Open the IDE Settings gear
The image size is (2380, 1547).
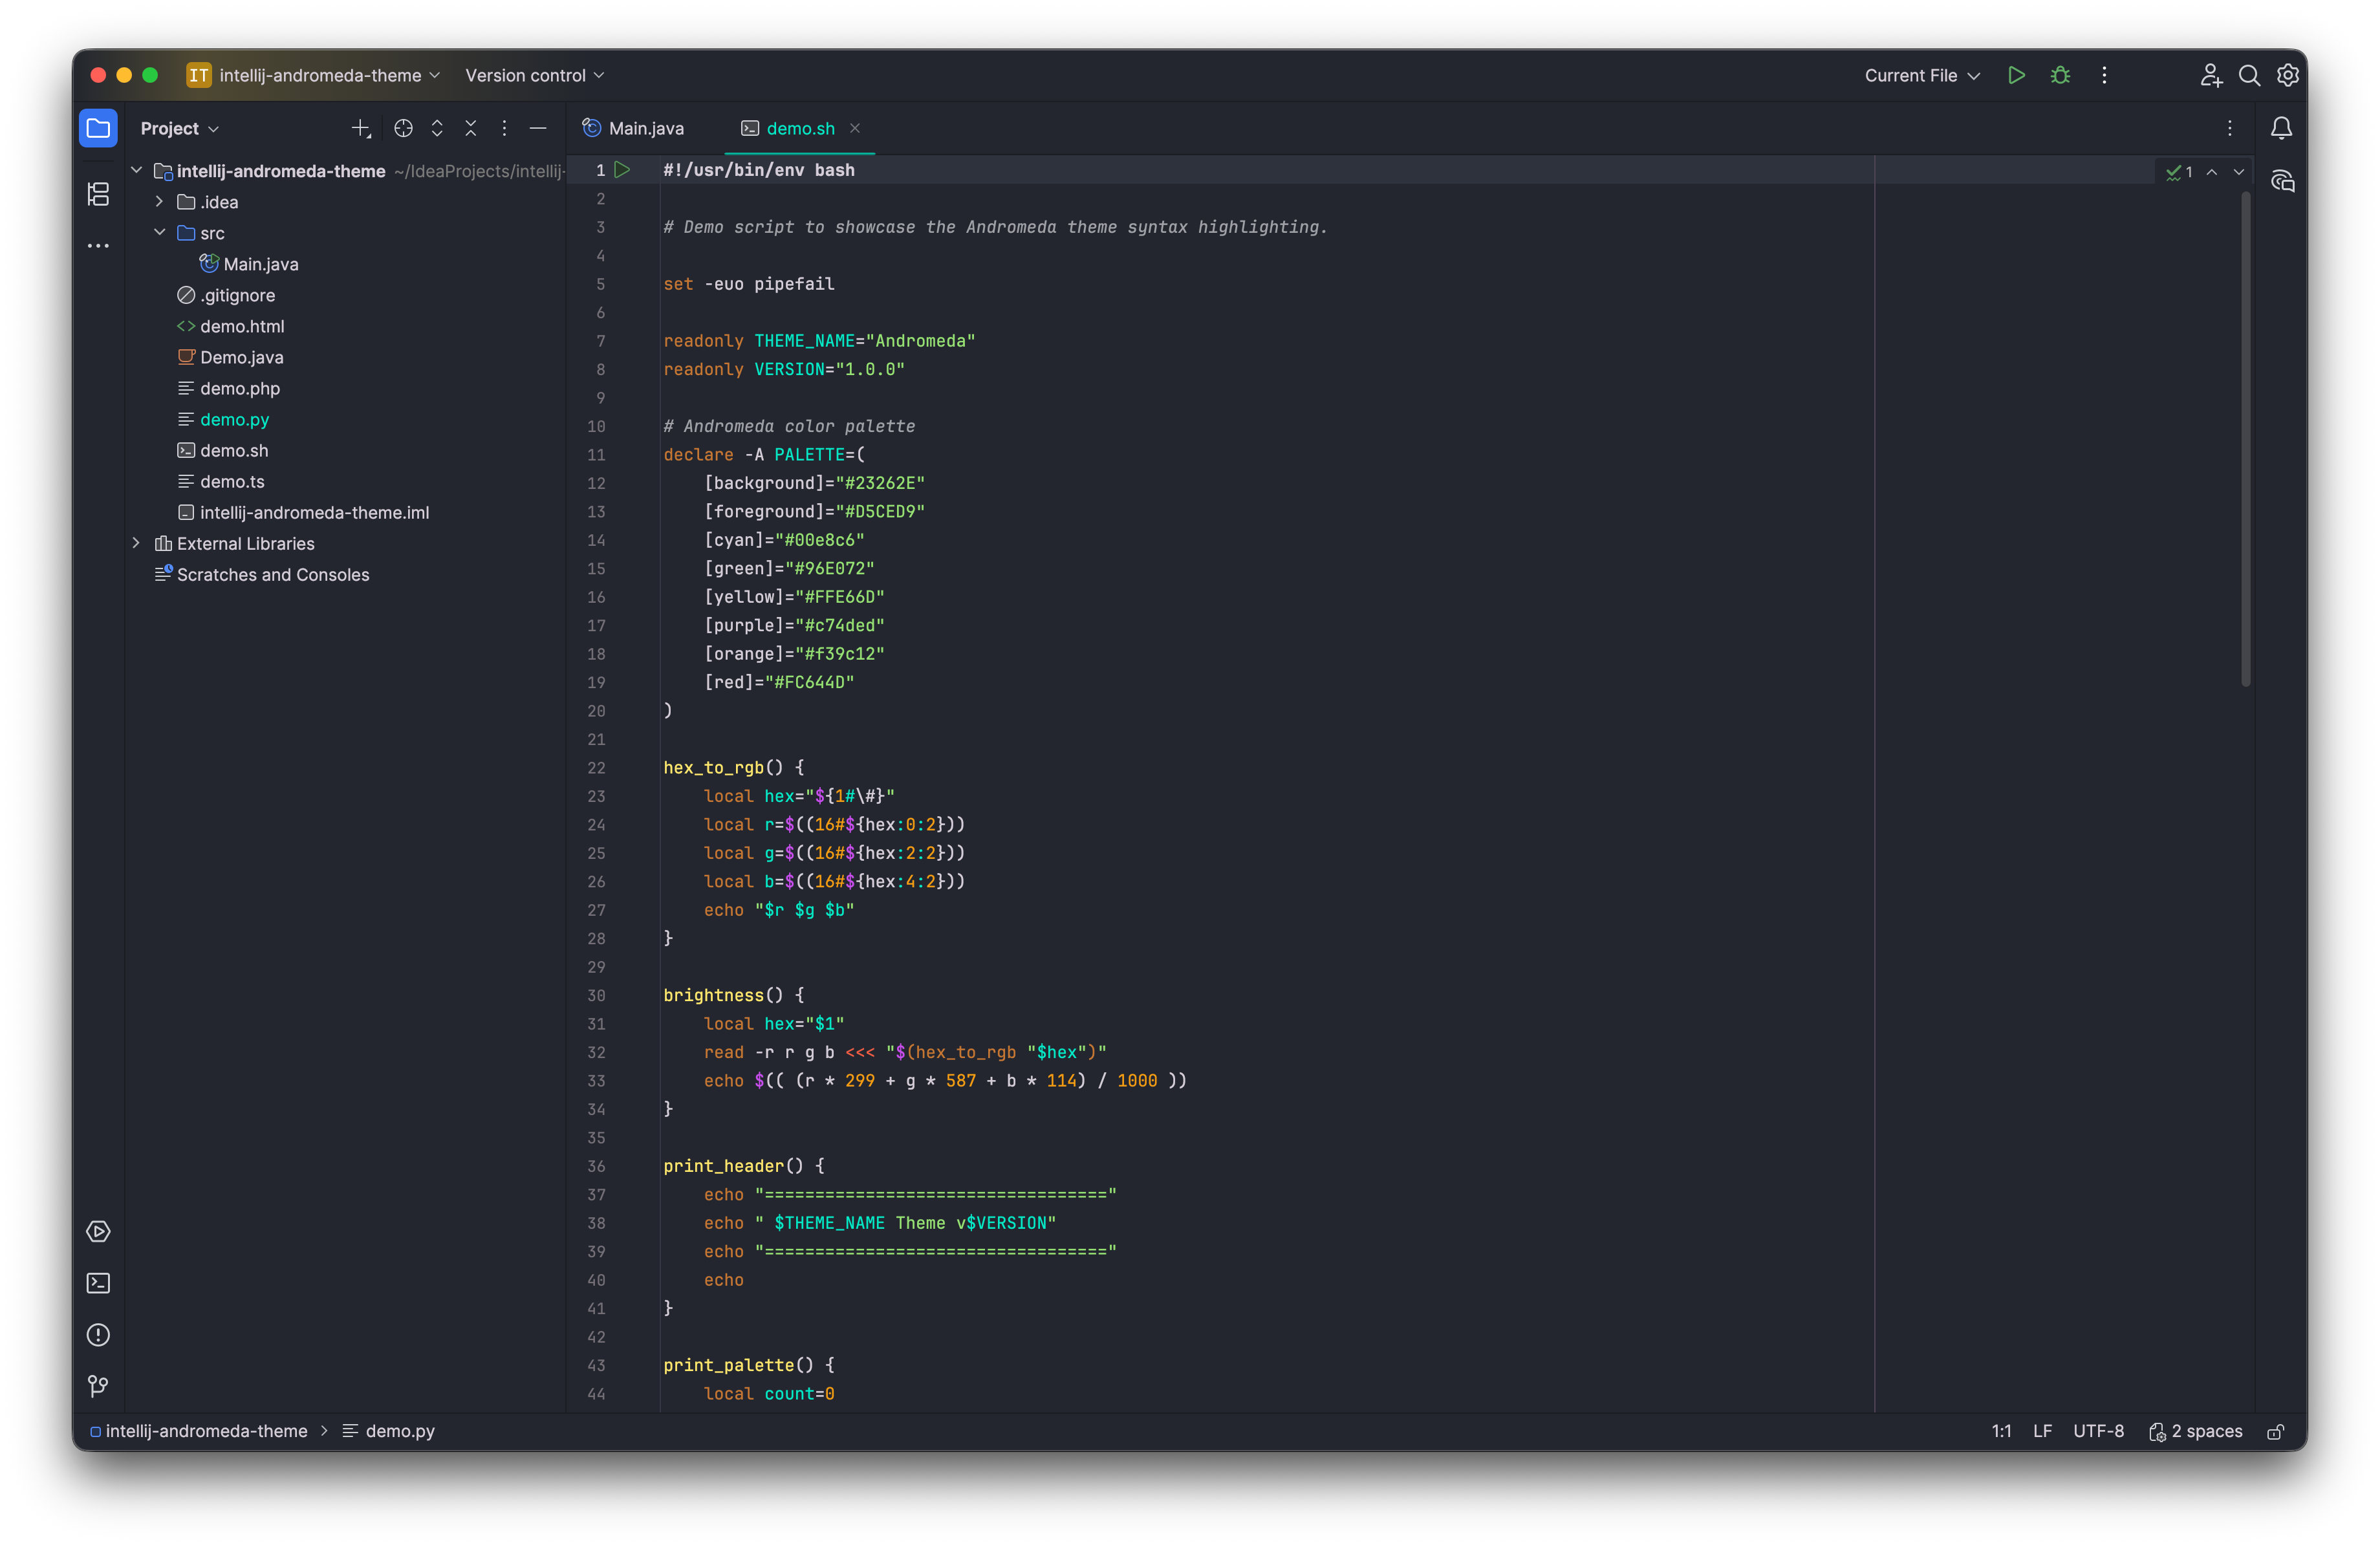[x=2289, y=75]
